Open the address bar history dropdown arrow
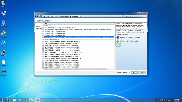 pyautogui.click(x=120, y=16)
